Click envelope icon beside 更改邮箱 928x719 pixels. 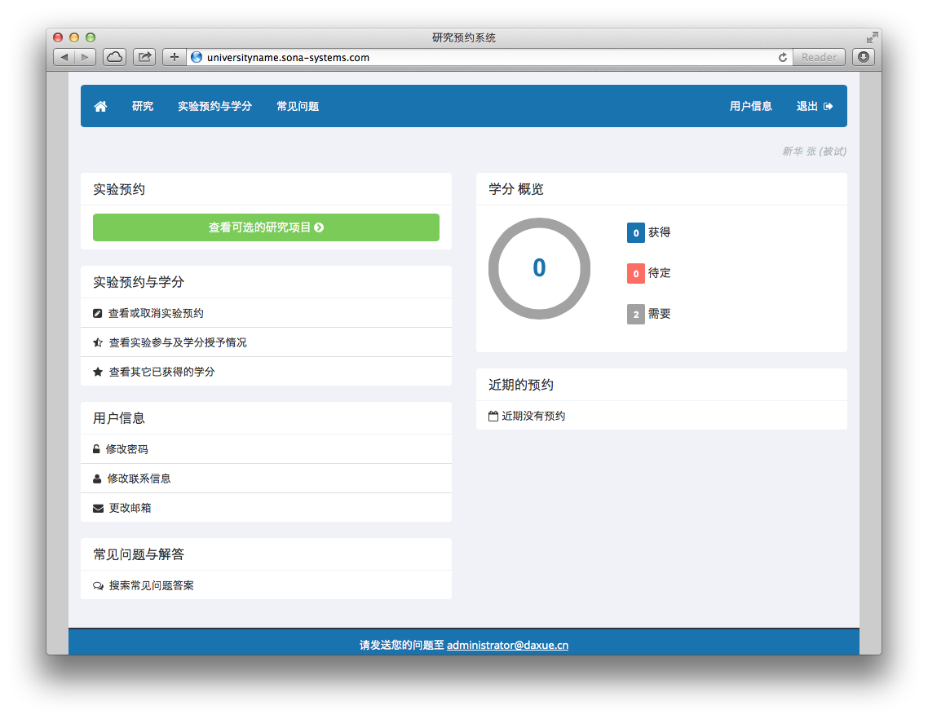click(x=98, y=509)
